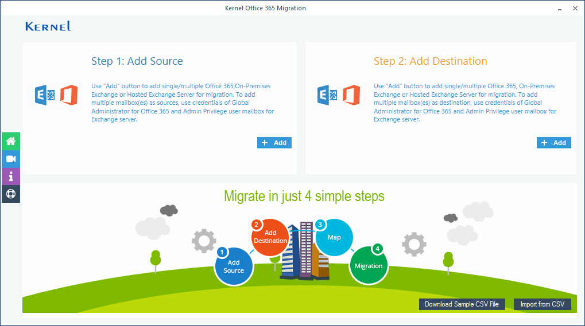The image size is (585, 326).
Task: Click the green Migration step circle
Action: 369,266
